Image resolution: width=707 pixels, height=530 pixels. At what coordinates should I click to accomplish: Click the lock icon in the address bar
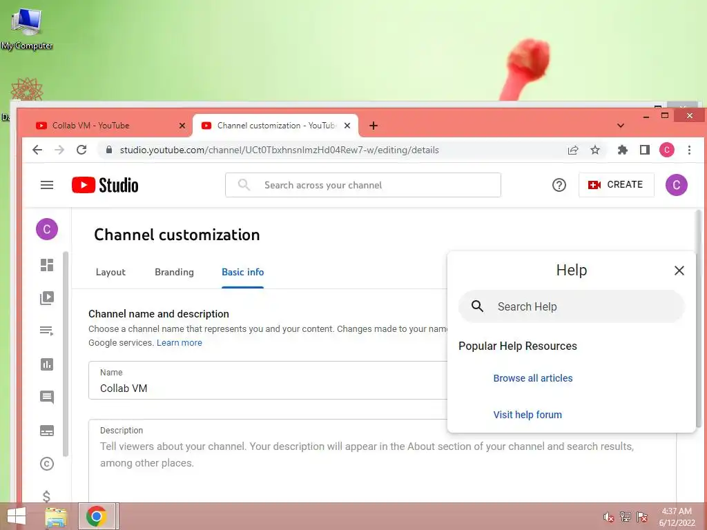click(x=108, y=150)
